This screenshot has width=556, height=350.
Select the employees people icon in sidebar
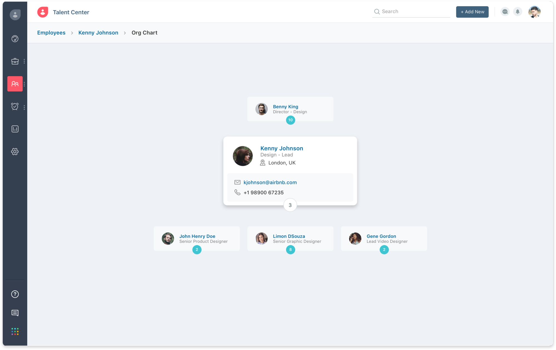[15, 84]
